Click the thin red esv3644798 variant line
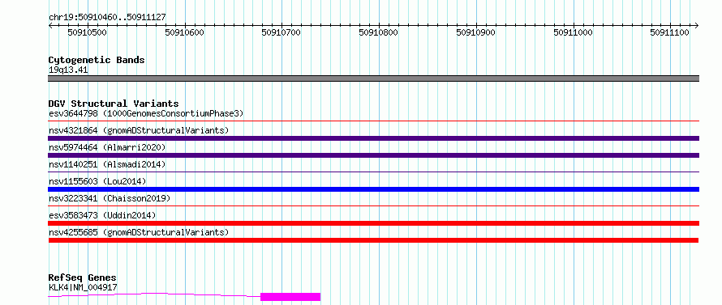Screen dimensions: 722x305 tap(373, 121)
